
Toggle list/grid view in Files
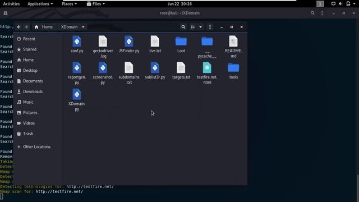[193, 27]
